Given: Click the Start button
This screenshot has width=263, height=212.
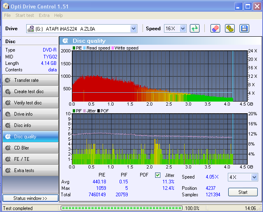Looking at the screenshot, I should pyautogui.click(x=243, y=192).
